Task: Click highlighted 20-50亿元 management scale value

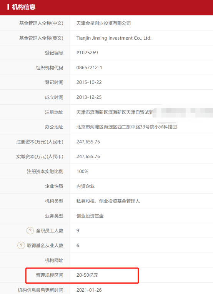Action: [87, 275]
